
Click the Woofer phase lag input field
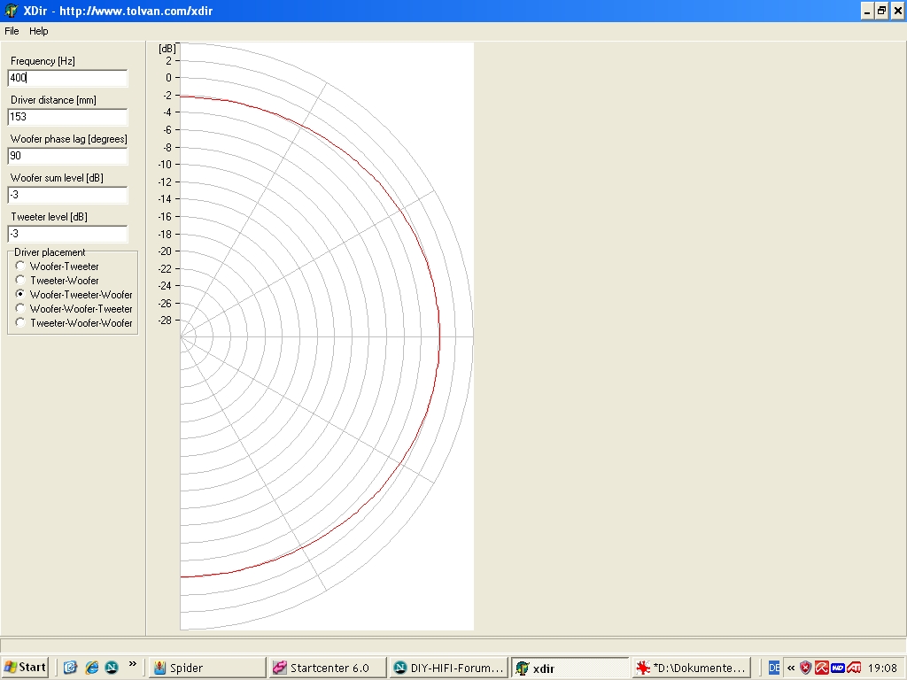click(67, 156)
